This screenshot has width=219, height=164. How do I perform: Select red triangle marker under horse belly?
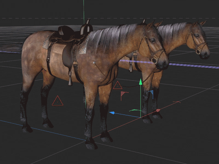pos(58,101)
